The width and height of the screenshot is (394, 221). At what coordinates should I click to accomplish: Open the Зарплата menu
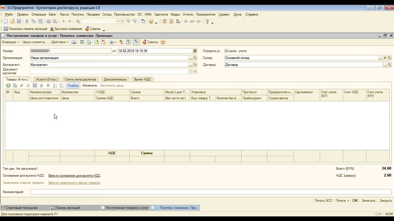161,14
